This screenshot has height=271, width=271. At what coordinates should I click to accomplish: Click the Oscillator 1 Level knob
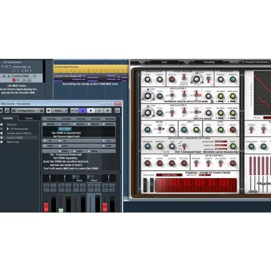[209, 96]
